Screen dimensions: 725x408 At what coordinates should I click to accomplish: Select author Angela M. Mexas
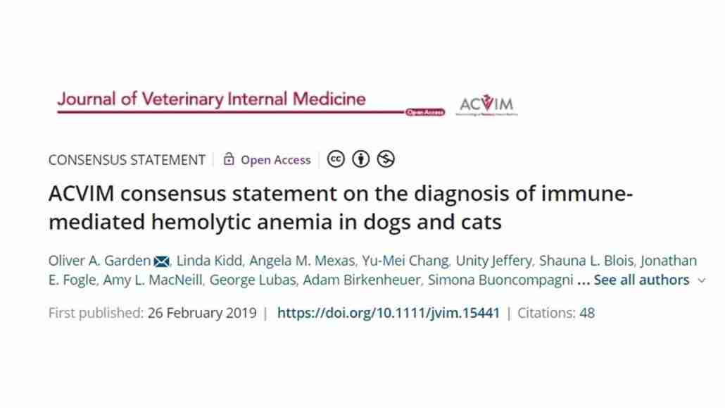[x=302, y=261]
